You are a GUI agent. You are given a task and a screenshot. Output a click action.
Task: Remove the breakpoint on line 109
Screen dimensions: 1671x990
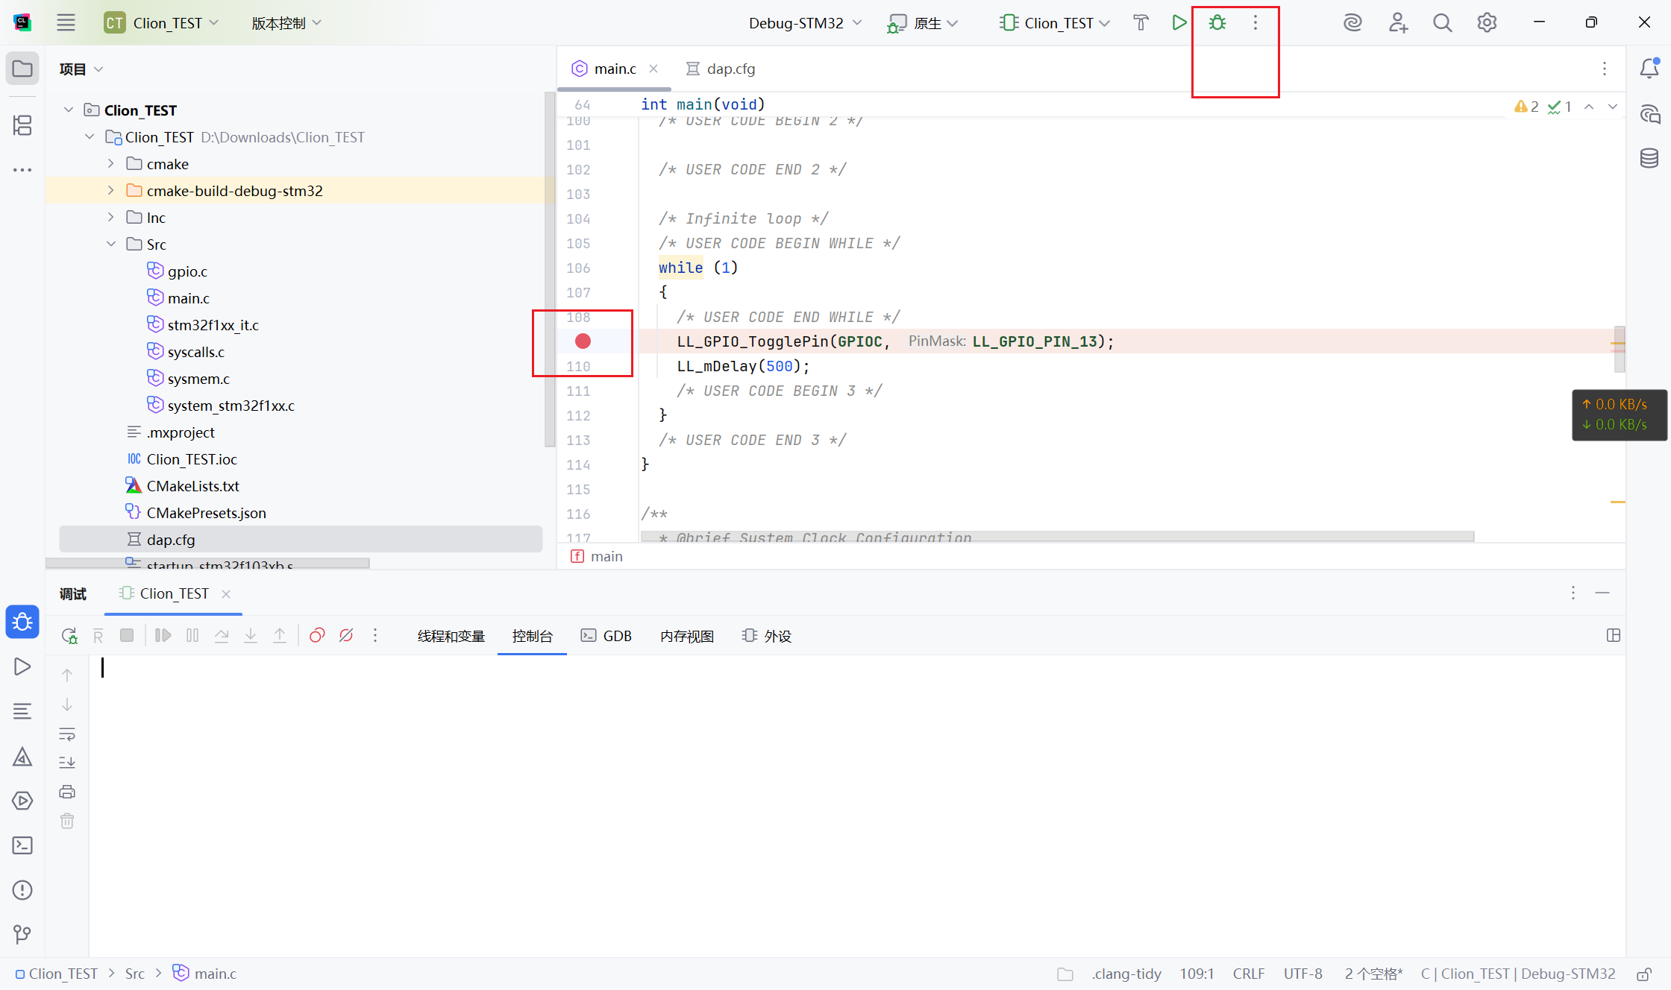(x=583, y=341)
